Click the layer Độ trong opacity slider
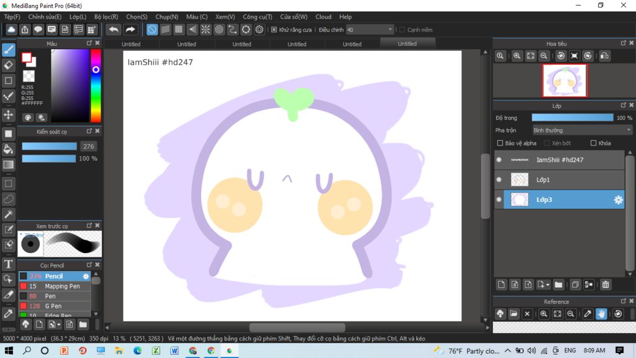The image size is (636, 358). point(572,117)
